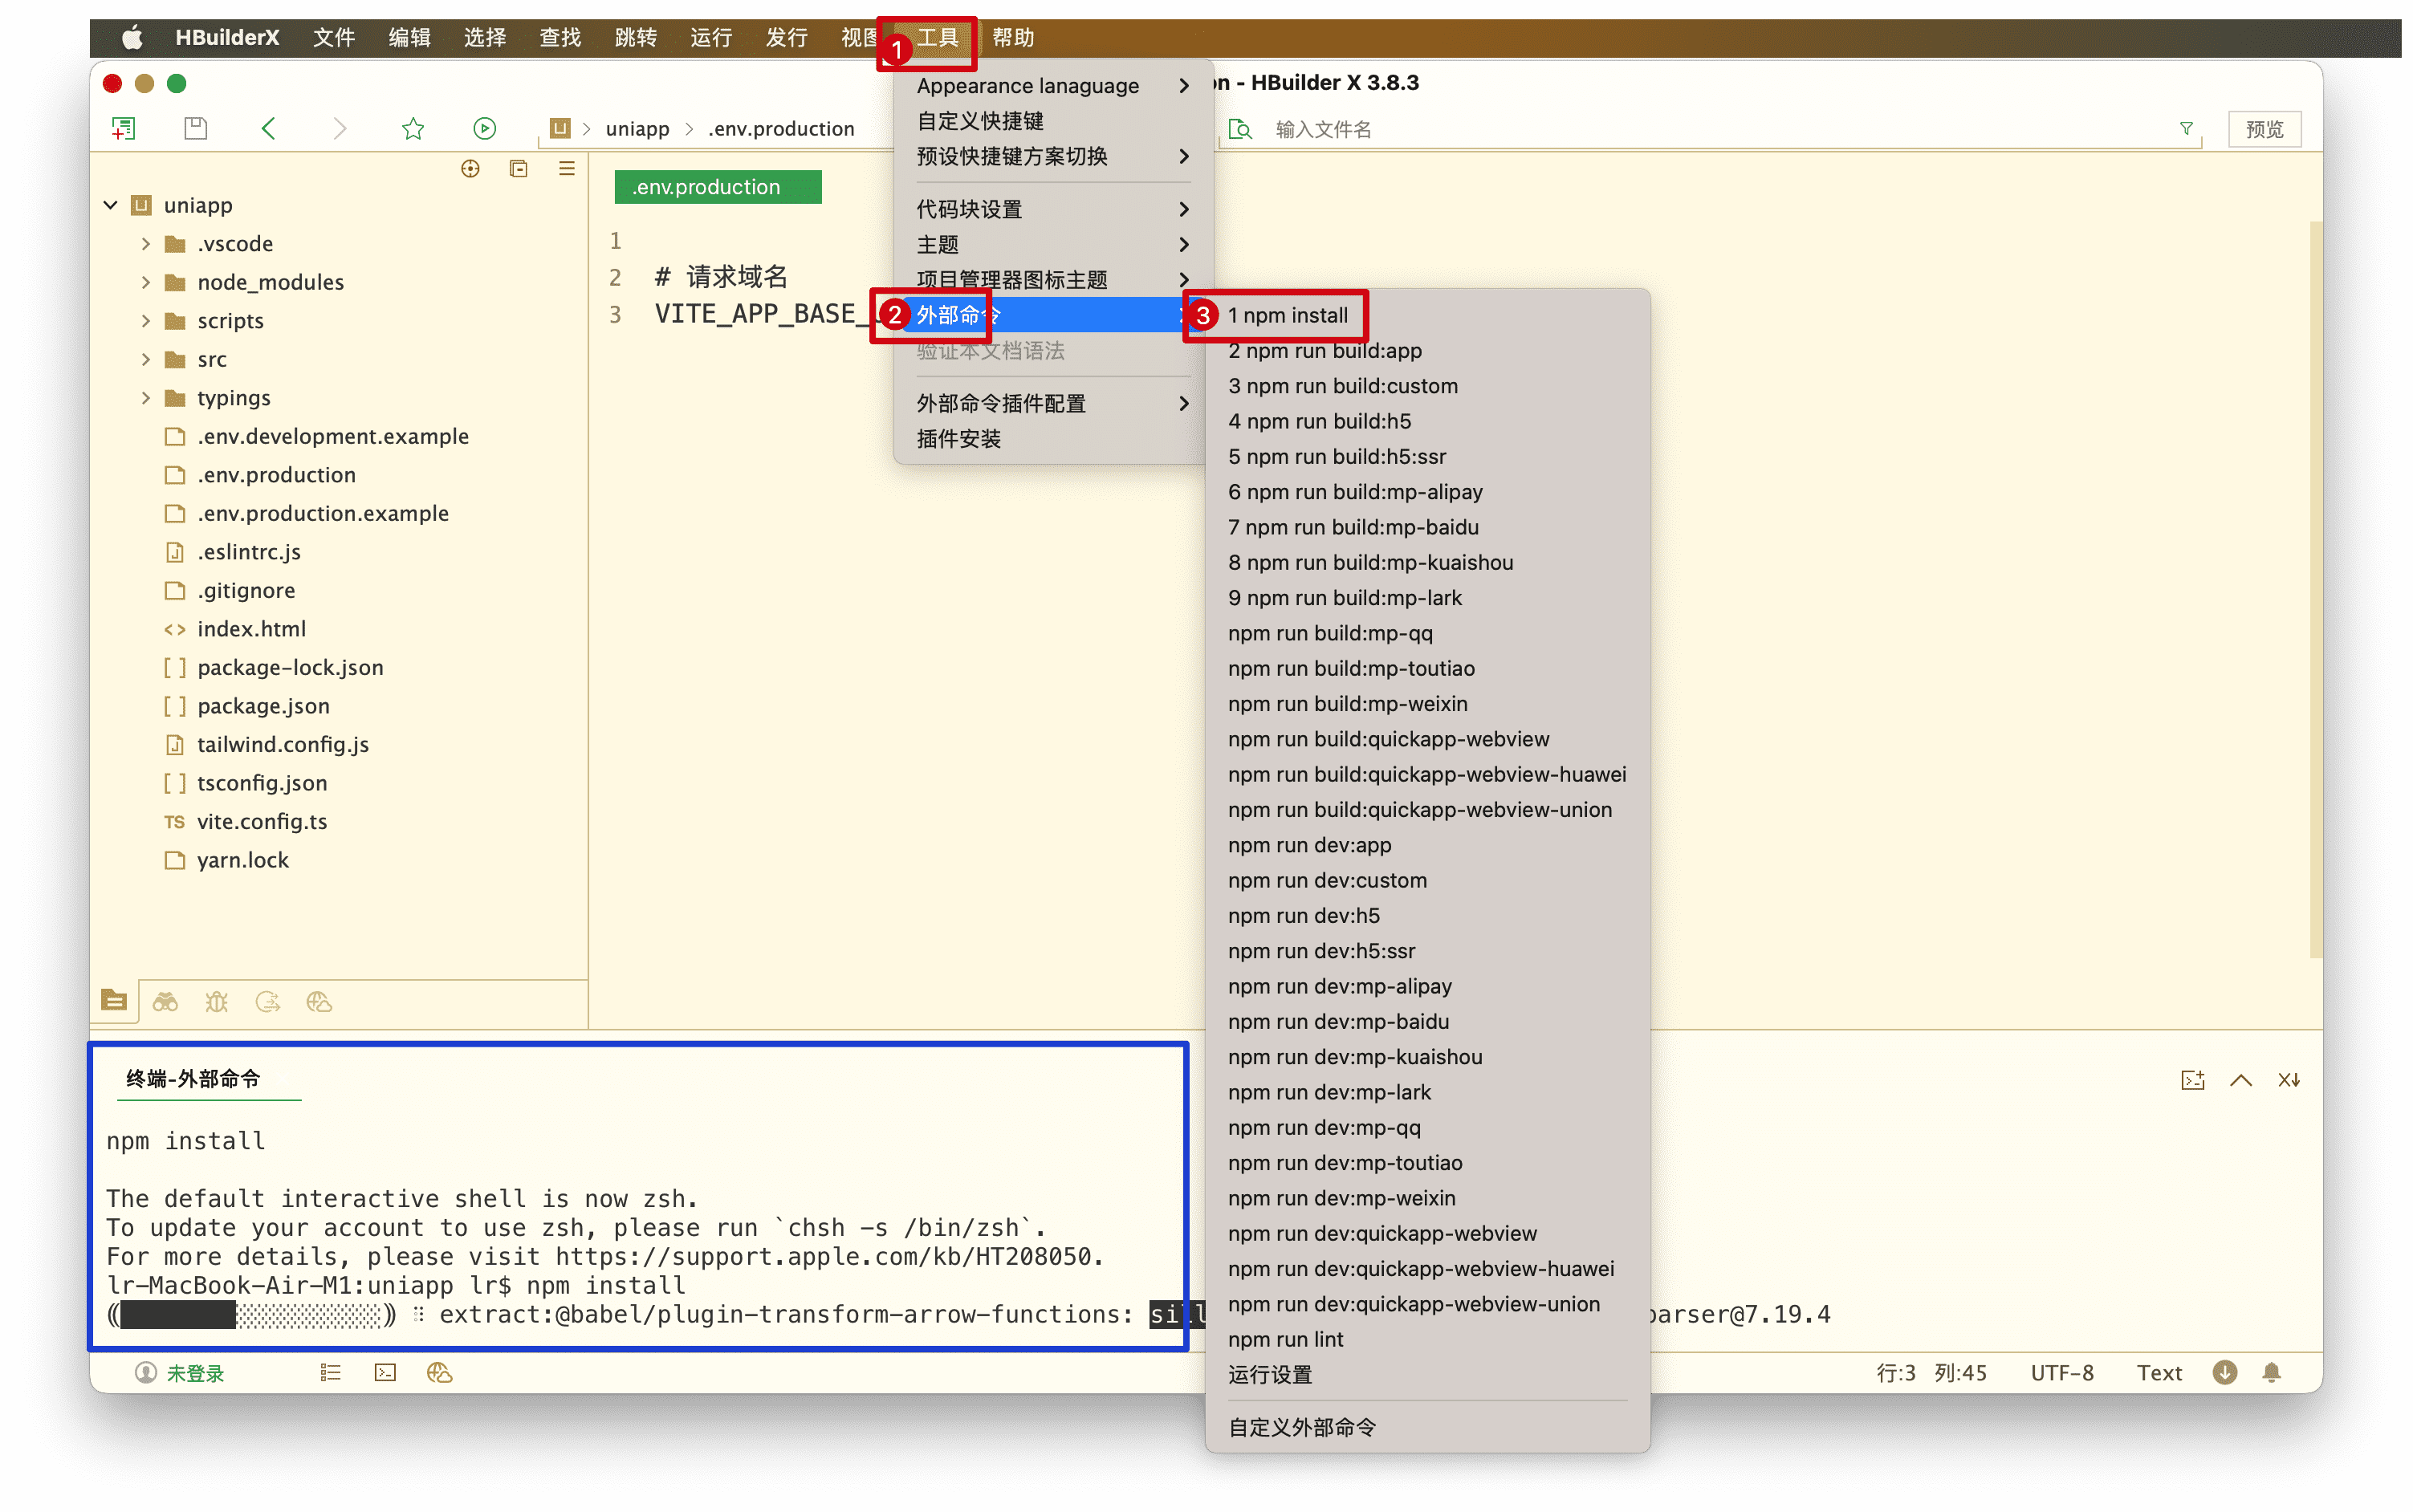The height and width of the screenshot is (1512, 2413).
Task: Open the 文件 menu
Action: pyautogui.click(x=333, y=38)
